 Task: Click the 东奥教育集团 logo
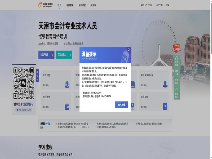(46, 5)
